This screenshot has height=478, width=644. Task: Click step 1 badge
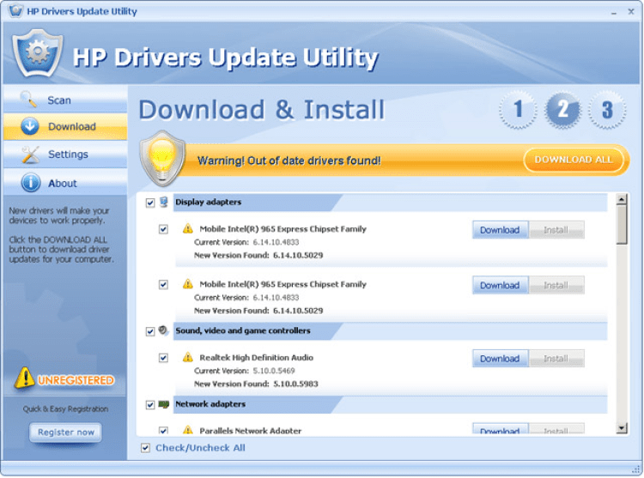(518, 110)
